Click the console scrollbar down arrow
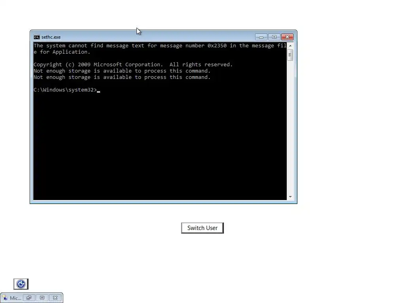405x303 pixels. point(290,197)
